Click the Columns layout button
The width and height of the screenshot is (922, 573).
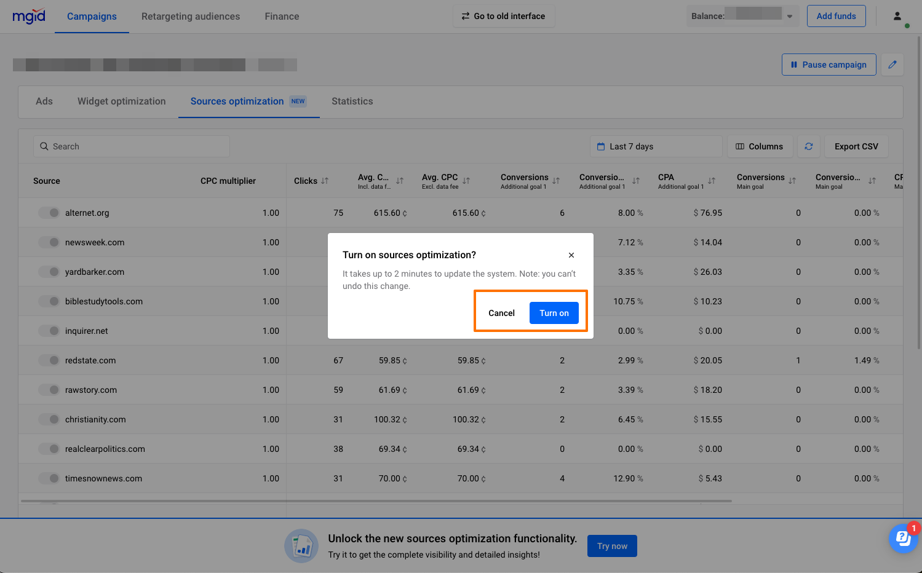760,146
